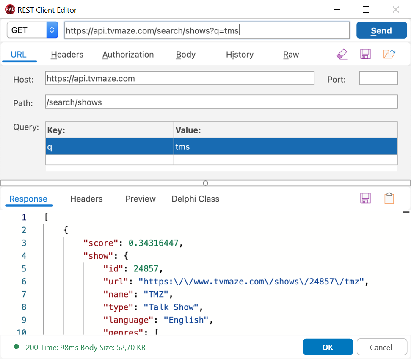The height and width of the screenshot is (359, 411).
Task: Save the request via the disk icon
Action: click(x=365, y=54)
